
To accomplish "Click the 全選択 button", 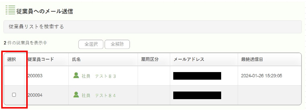I will (91, 44).
